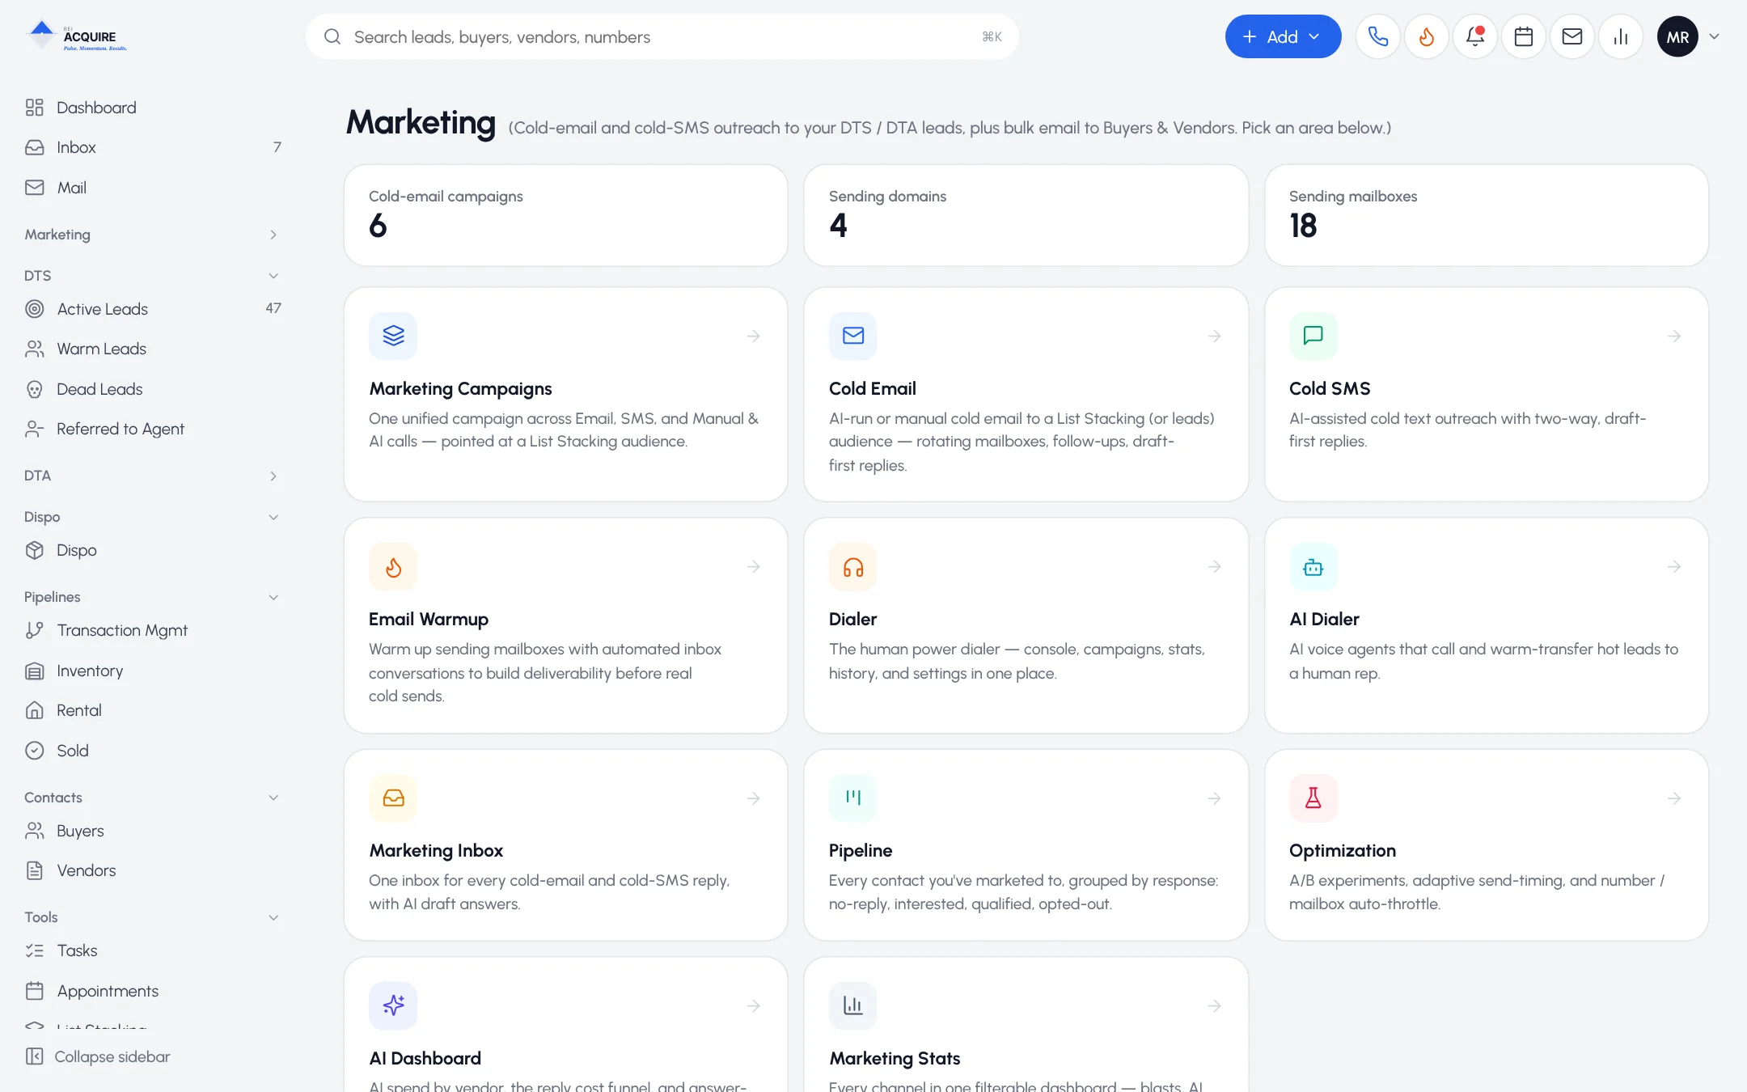Click the AI Dialer robot icon
The width and height of the screenshot is (1747, 1092).
click(x=1313, y=567)
